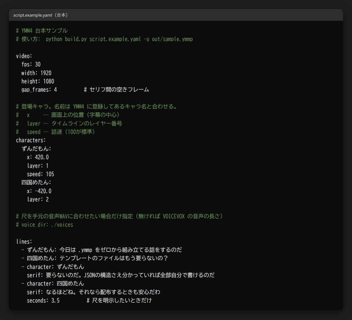Click the comment 'speed … 話速（100が標準）'
352x320 pixels.
coord(61,132)
